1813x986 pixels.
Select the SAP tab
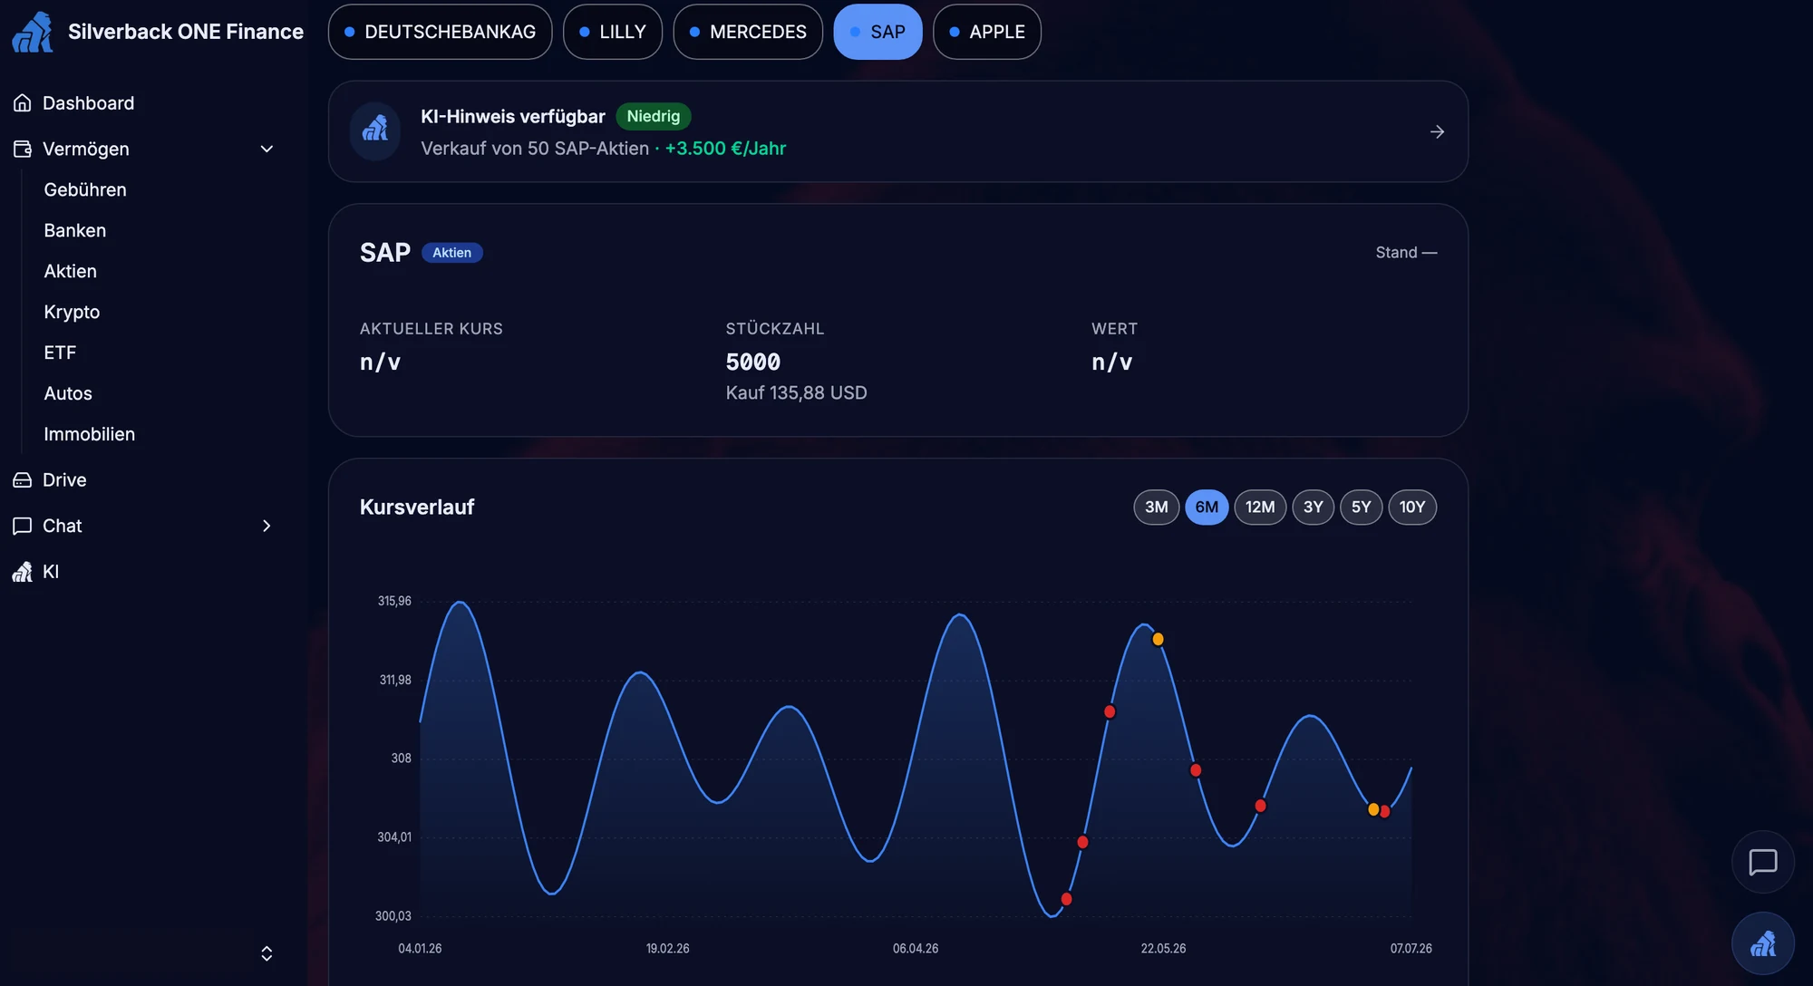(x=877, y=32)
